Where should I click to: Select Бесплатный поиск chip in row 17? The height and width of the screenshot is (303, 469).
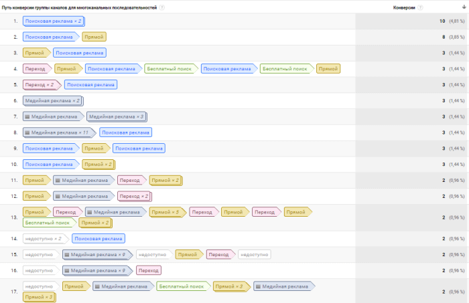coord(184,286)
